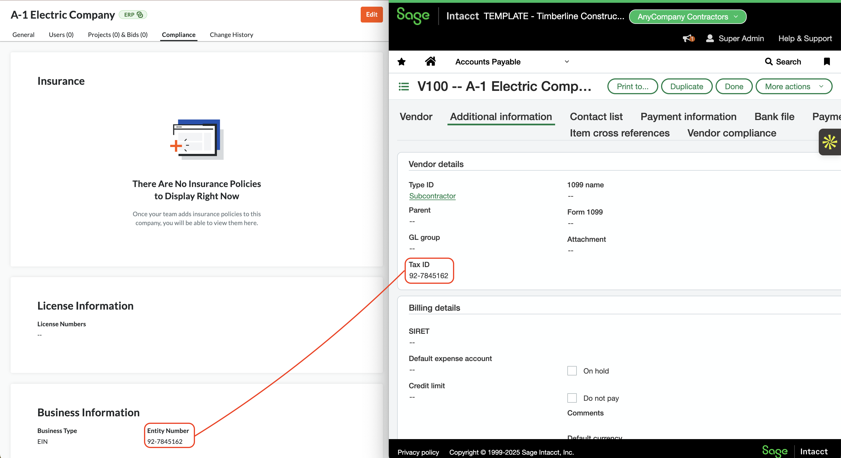Open the AnyCompany Contractors entity selector

pyautogui.click(x=687, y=17)
